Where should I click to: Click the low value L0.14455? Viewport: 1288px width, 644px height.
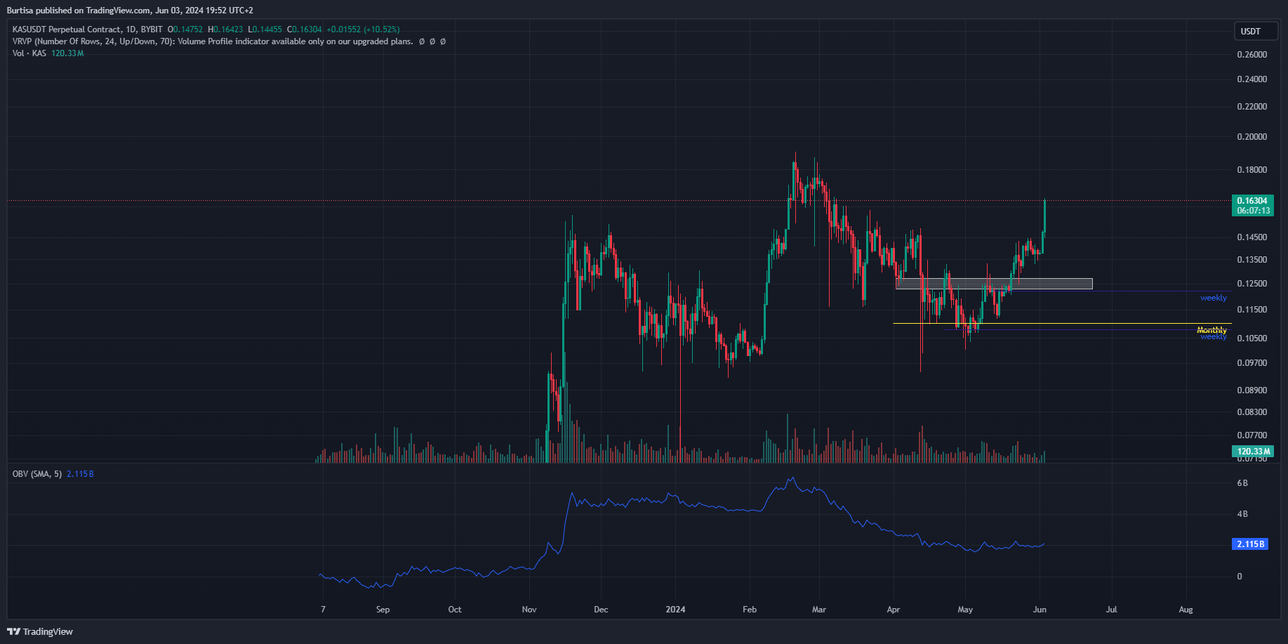pos(265,29)
